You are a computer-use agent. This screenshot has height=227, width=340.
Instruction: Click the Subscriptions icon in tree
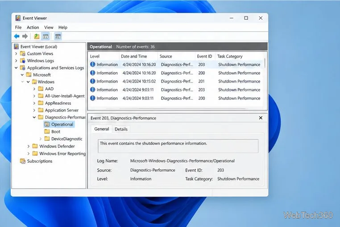(23, 161)
